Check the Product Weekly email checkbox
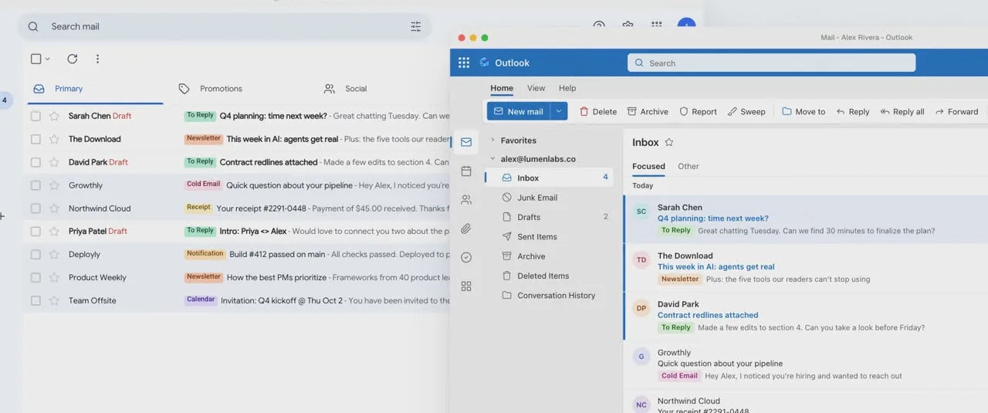The width and height of the screenshot is (988, 413). [36, 277]
